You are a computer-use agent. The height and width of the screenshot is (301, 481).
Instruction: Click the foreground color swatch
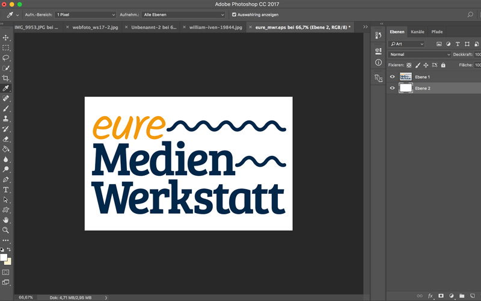click(x=4, y=258)
